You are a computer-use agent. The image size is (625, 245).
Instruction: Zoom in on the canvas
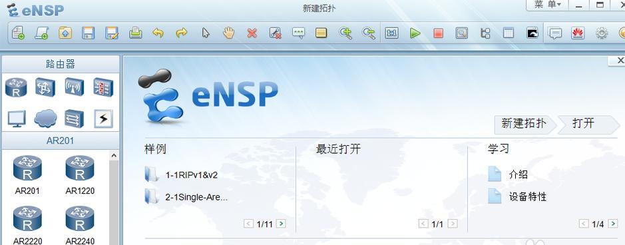point(345,33)
